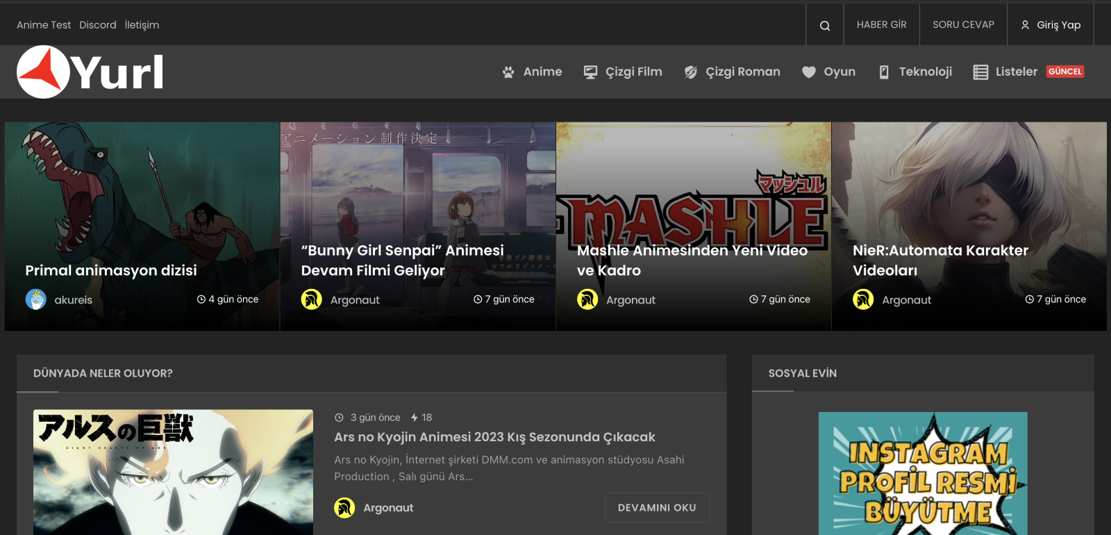Screen dimensions: 1111x535
Task: Click 3 gün önce timestamp
Action: coord(376,418)
